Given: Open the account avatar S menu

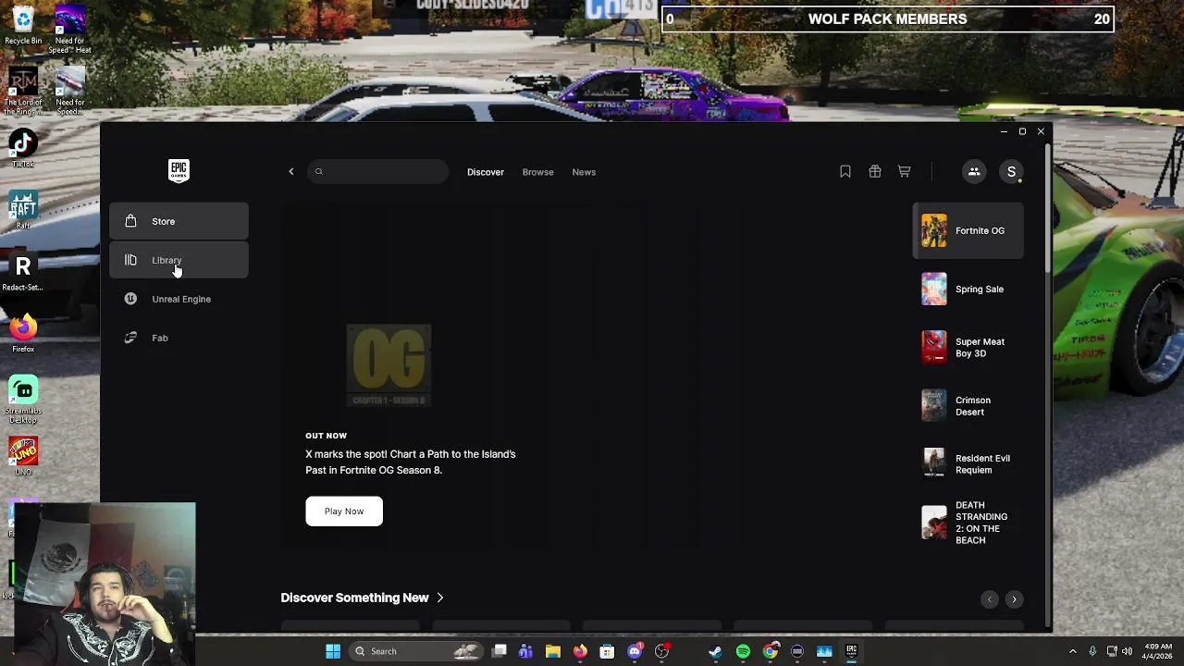Looking at the screenshot, I should coord(1011,171).
